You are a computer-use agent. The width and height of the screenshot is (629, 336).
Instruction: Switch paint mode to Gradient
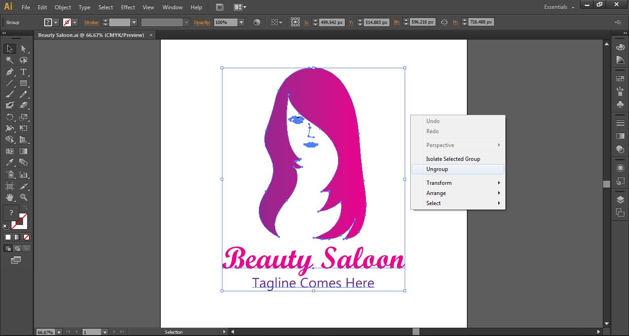coord(17,237)
